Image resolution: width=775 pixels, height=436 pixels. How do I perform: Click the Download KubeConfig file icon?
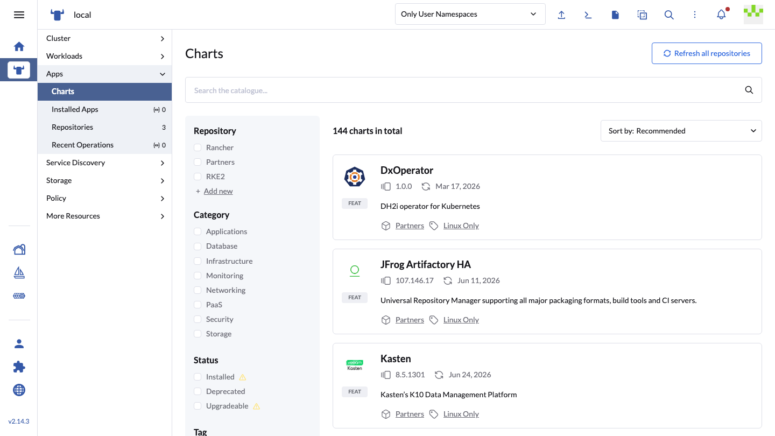(615, 15)
